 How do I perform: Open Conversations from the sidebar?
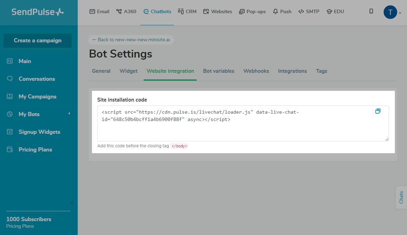pos(37,79)
